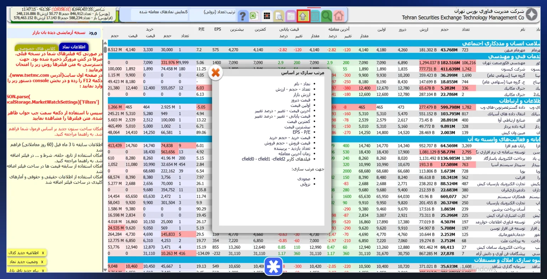Dismiss the 'اطلاعیه جدید کدال' notification x
The height and width of the screenshot is (279, 547).
tap(43, 253)
